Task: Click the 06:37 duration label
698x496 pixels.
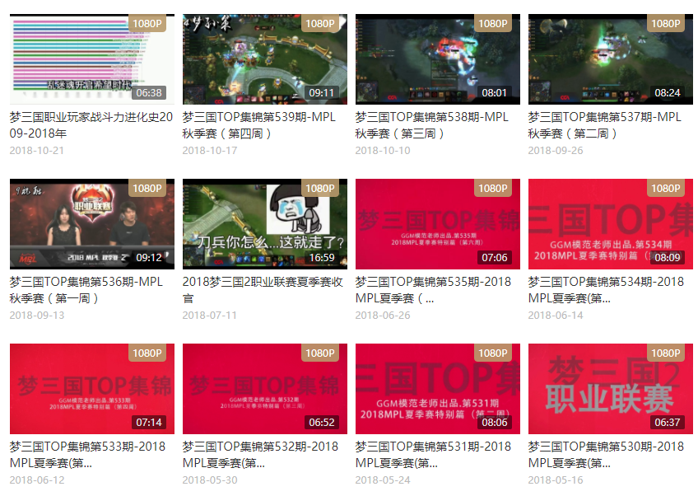Action: tap(668, 422)
